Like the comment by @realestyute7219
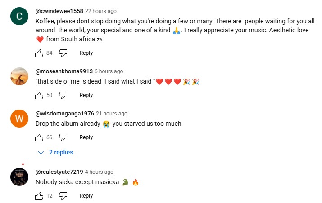The height and width of the screenshot is (203, 322). coord(39,196)
